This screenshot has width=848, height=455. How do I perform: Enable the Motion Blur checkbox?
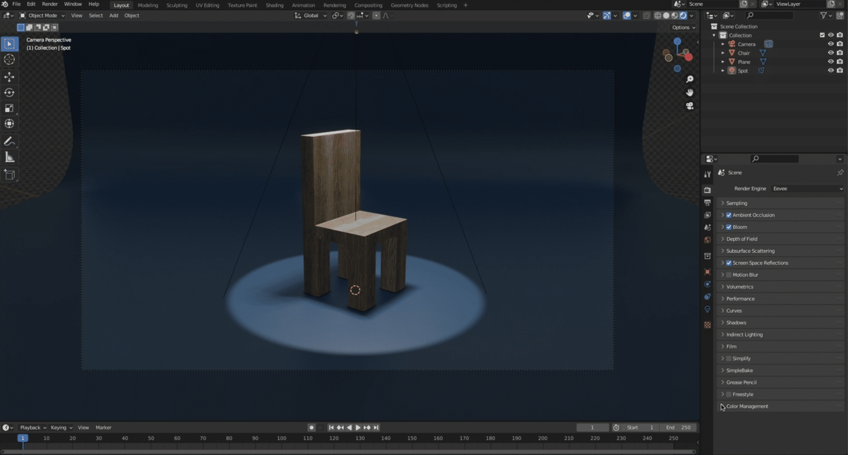click(x=729, y=275)
